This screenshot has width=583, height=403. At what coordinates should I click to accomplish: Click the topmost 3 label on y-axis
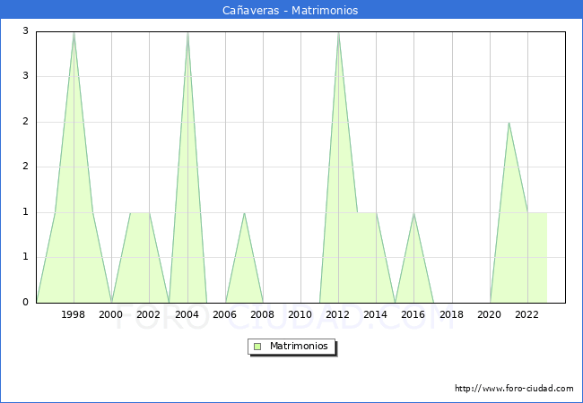coord(25,31)
